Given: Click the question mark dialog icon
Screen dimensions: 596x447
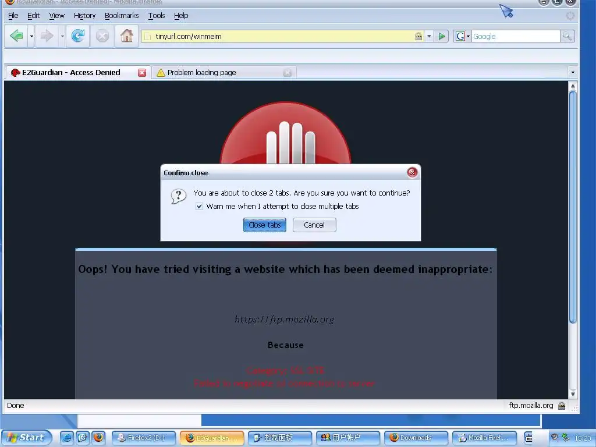Looking at the screenshot, I should (x=178, y=196).
